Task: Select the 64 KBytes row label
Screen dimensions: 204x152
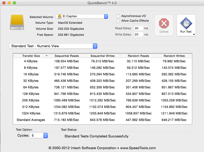Action: [31, 87]
